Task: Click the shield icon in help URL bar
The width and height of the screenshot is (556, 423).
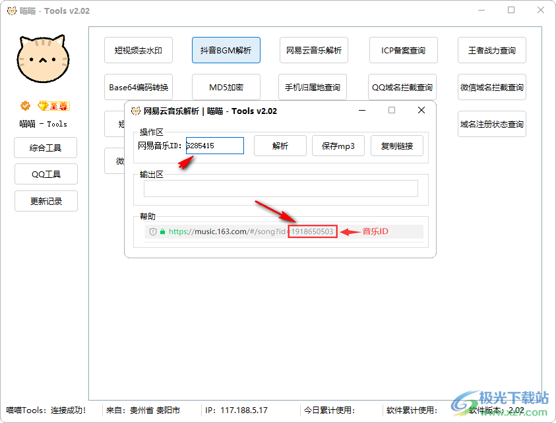Action: tap(153, 232)
